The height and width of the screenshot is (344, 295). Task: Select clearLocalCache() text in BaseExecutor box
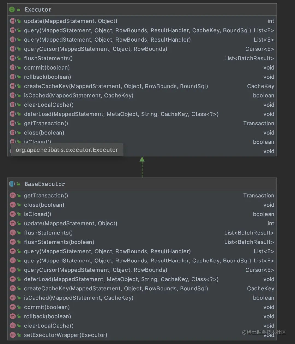pyautogui.click(x=49, y=326)
